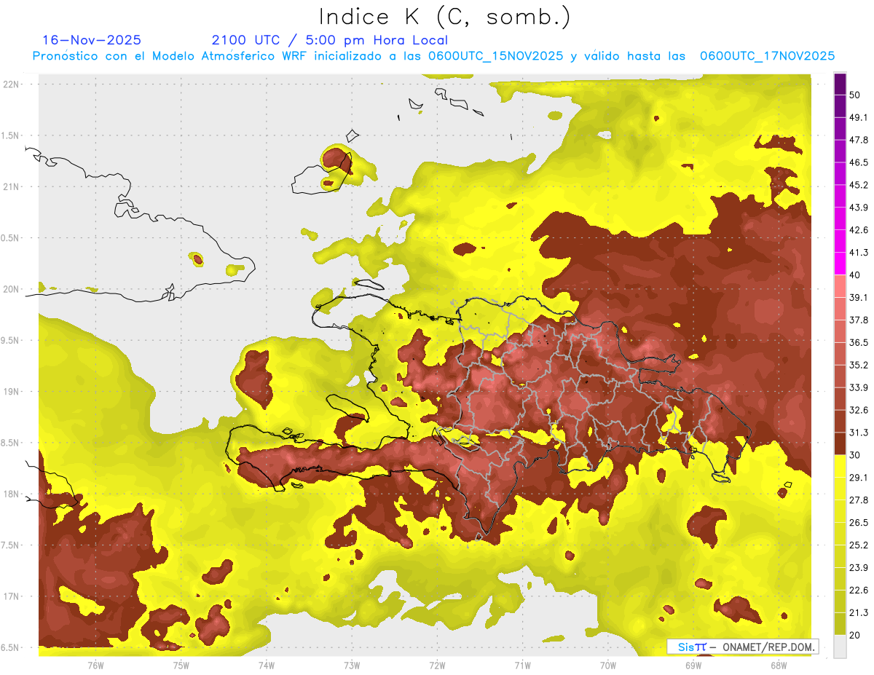Image resolution: width=874 pixels, height=675 pixels.
Task: Click the colorbar value "20"
Action: pyautogui.click(x=854, y=635)
